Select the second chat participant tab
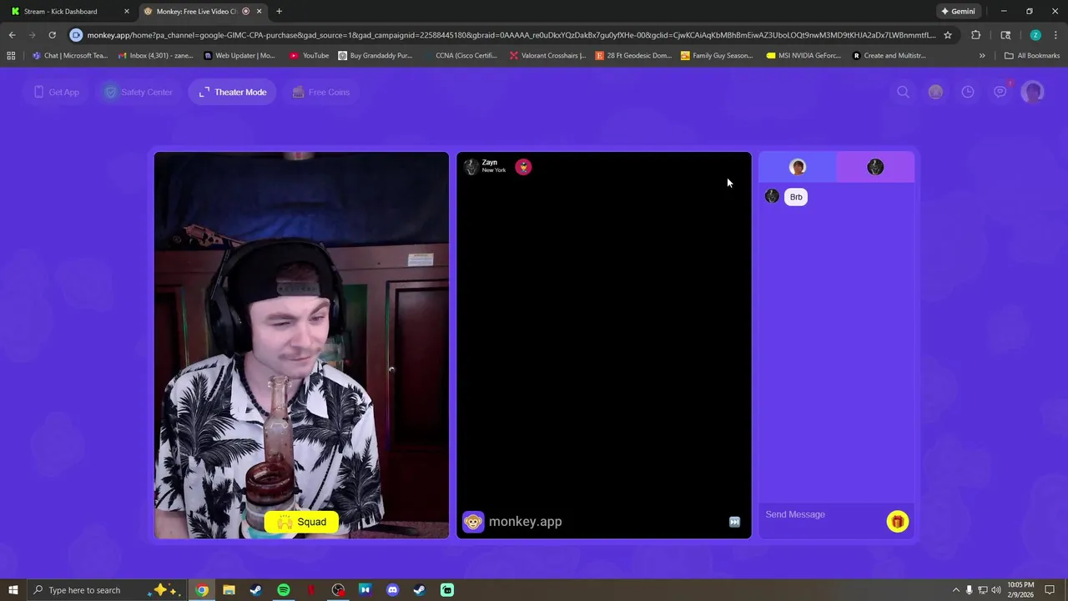 (x=875, y=167)
